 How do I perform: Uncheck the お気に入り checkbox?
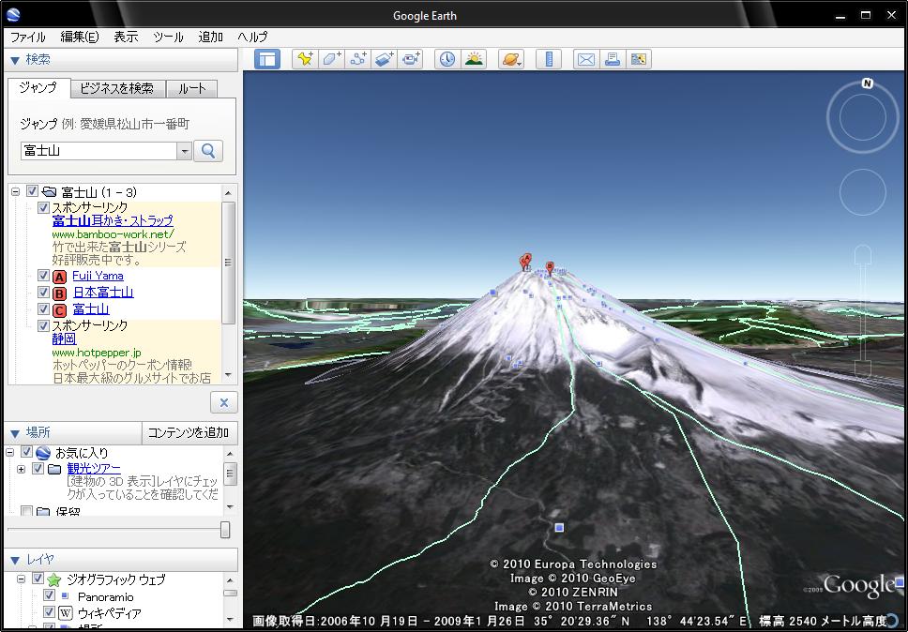point(26,452)
